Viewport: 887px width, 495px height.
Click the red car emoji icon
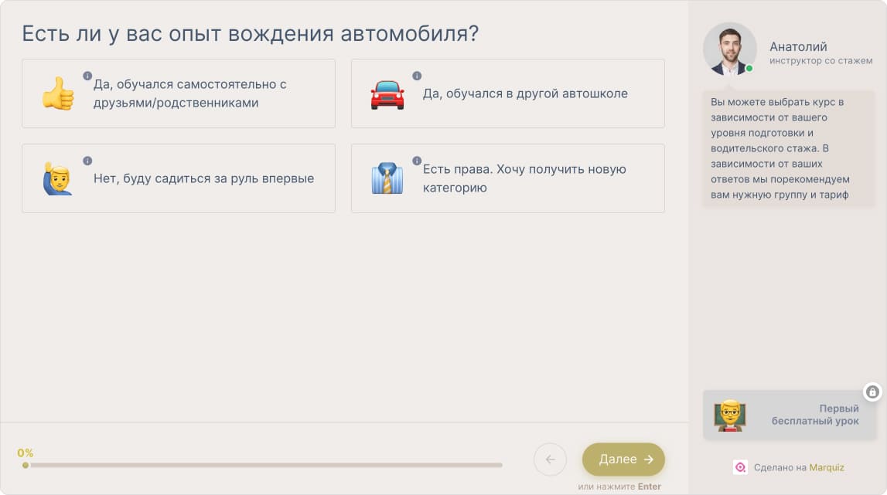[387, 92]
